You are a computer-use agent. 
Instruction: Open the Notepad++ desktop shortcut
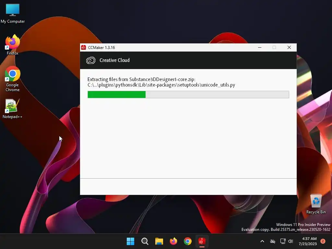click(13, 109)
